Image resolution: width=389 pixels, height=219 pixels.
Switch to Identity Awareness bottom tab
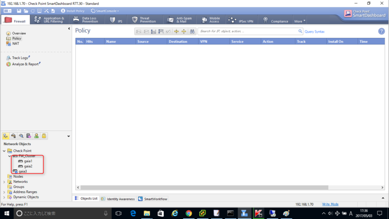click(118, 199)
